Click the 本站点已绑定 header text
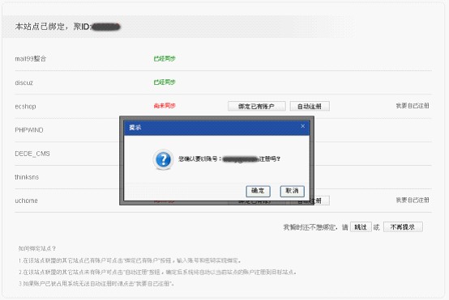The image size is (449, 300). tap(40, 27)
